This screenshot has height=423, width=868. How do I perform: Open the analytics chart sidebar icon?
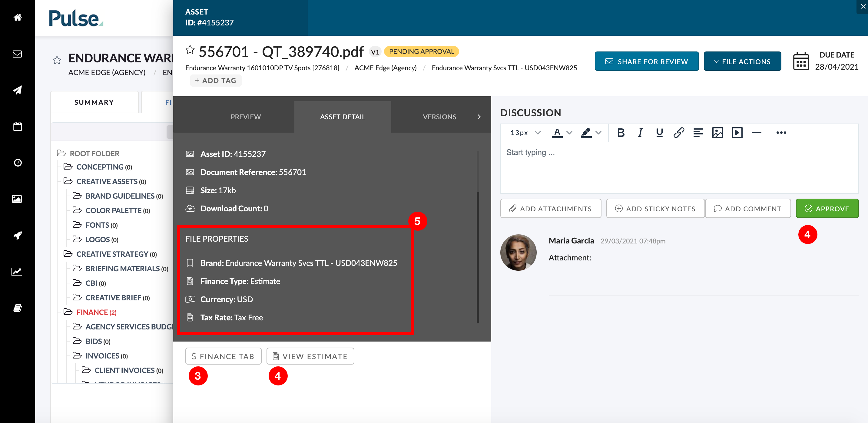point(17,271)
